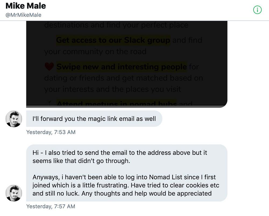The height and width of the screenshot is (216, 269).
Task: Click highlighted 'Attend meetups in nomad hubs'
Action: click(x=116, y=104)
